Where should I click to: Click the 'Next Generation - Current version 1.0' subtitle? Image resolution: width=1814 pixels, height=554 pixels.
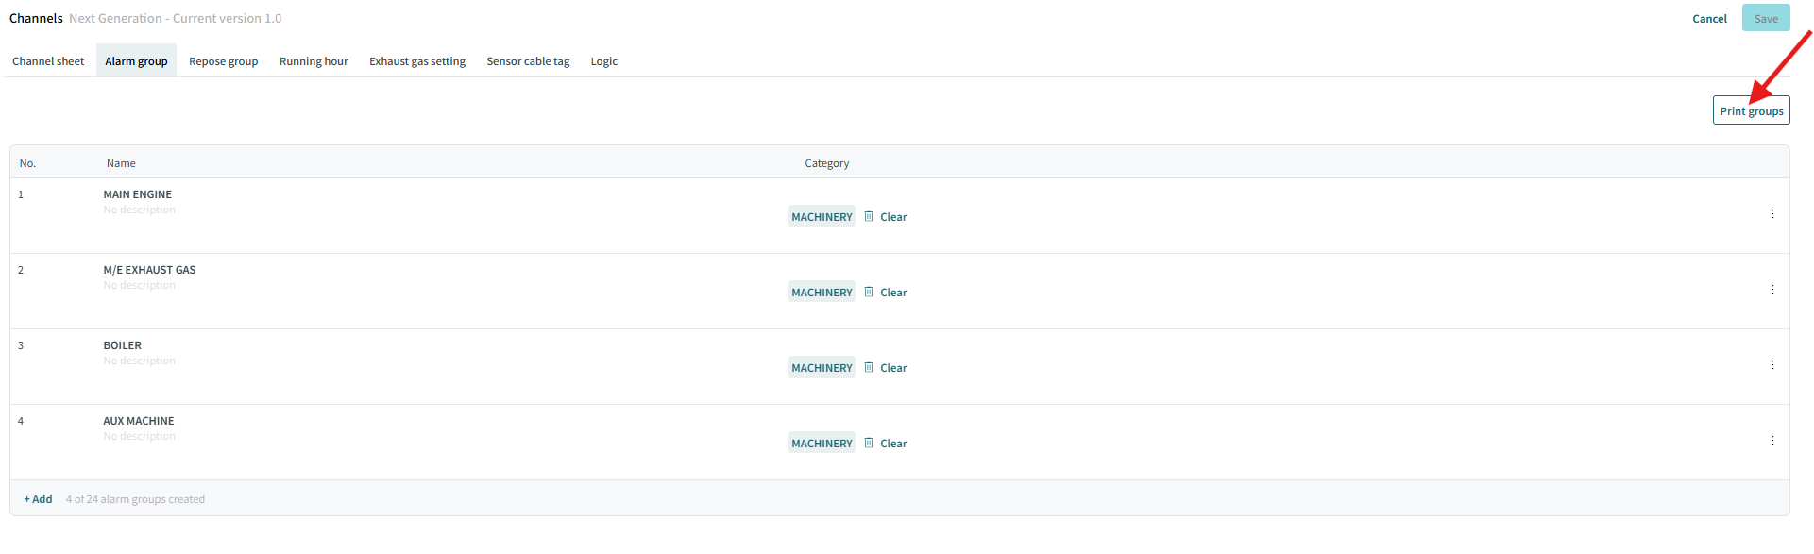point(176,18)
